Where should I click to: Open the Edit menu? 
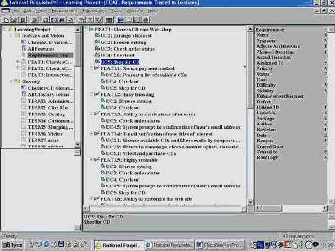point(27,11)
